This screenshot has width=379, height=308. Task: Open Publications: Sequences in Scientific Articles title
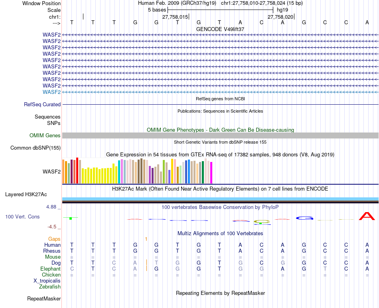pos(220,111)
